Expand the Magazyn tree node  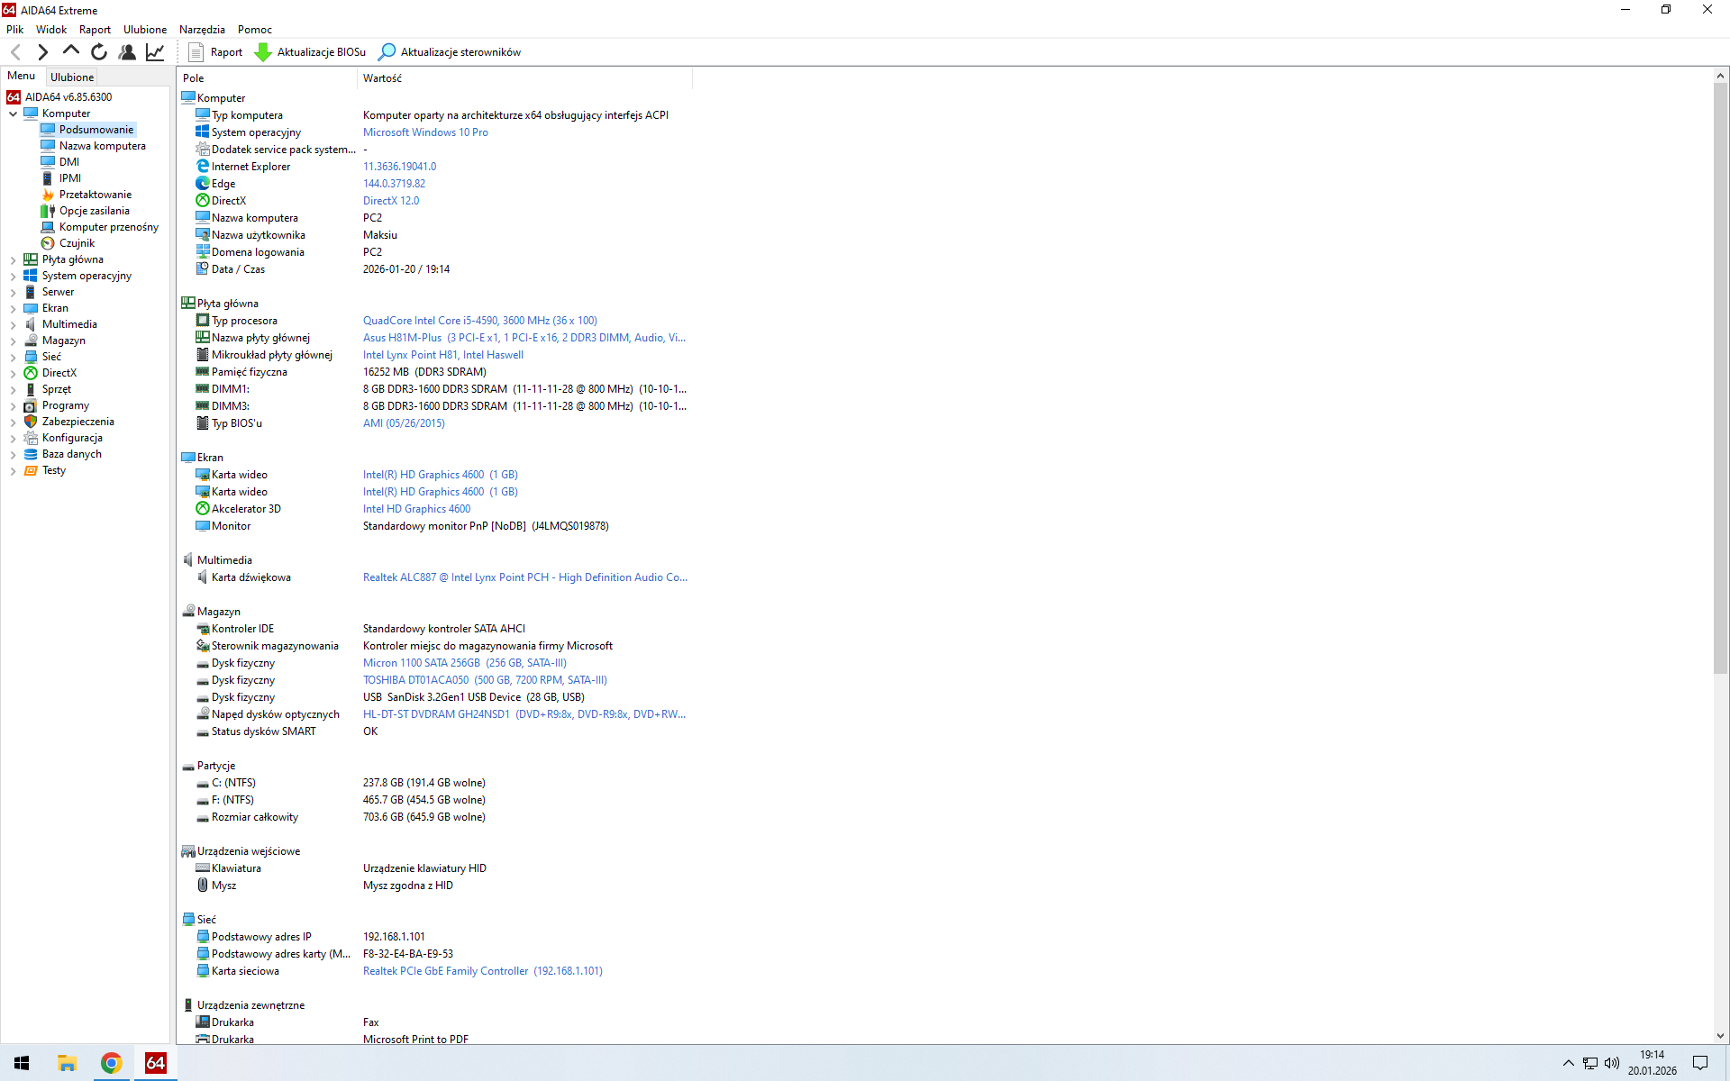pos(14,341)
